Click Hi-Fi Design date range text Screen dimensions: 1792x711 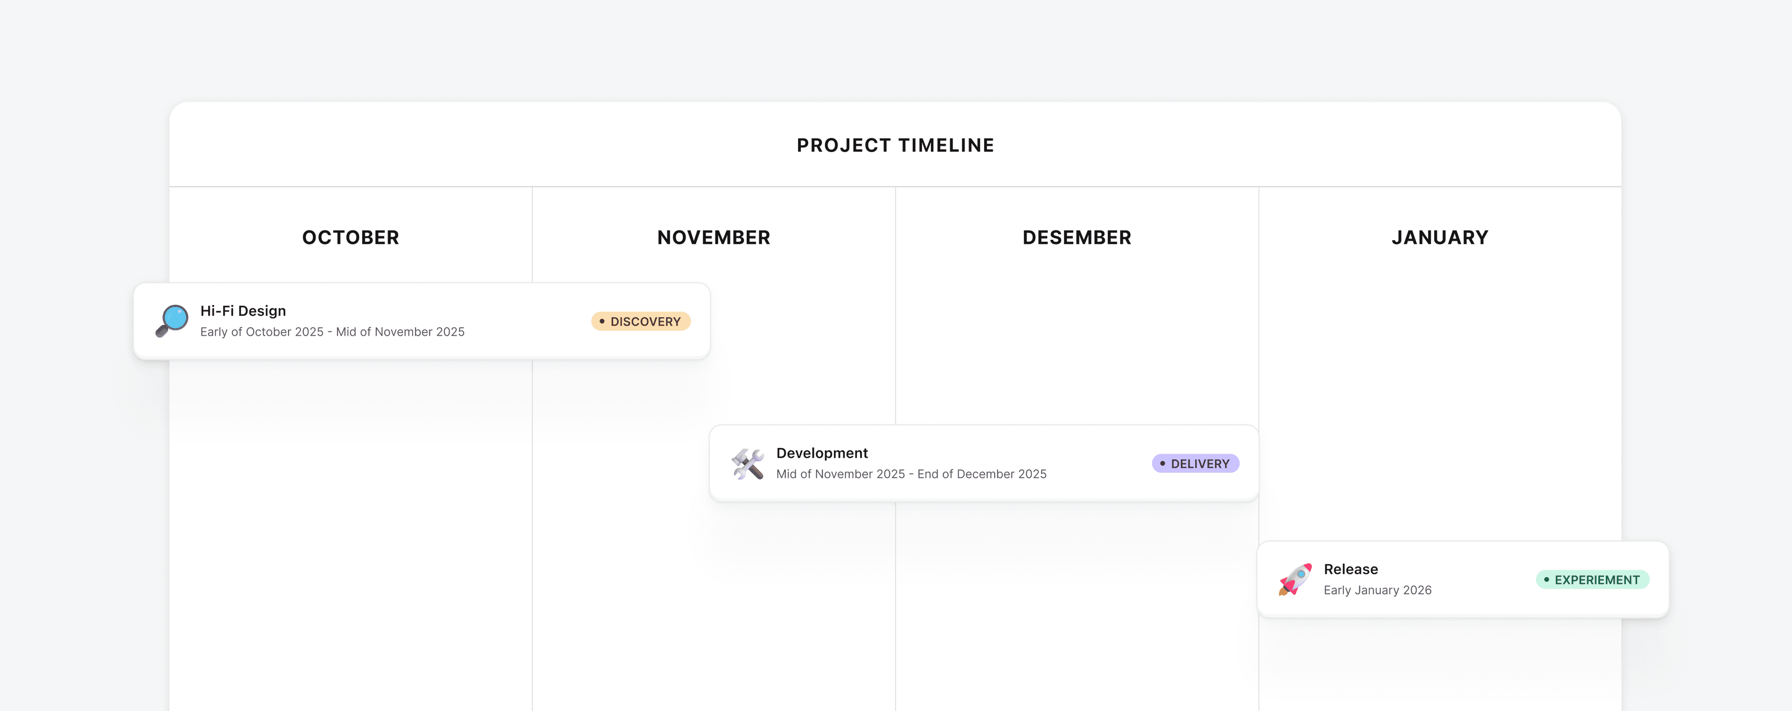point(332,332)
